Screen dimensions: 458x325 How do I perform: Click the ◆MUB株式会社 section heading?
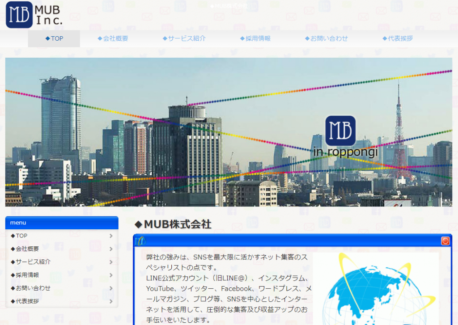(173, 224)
